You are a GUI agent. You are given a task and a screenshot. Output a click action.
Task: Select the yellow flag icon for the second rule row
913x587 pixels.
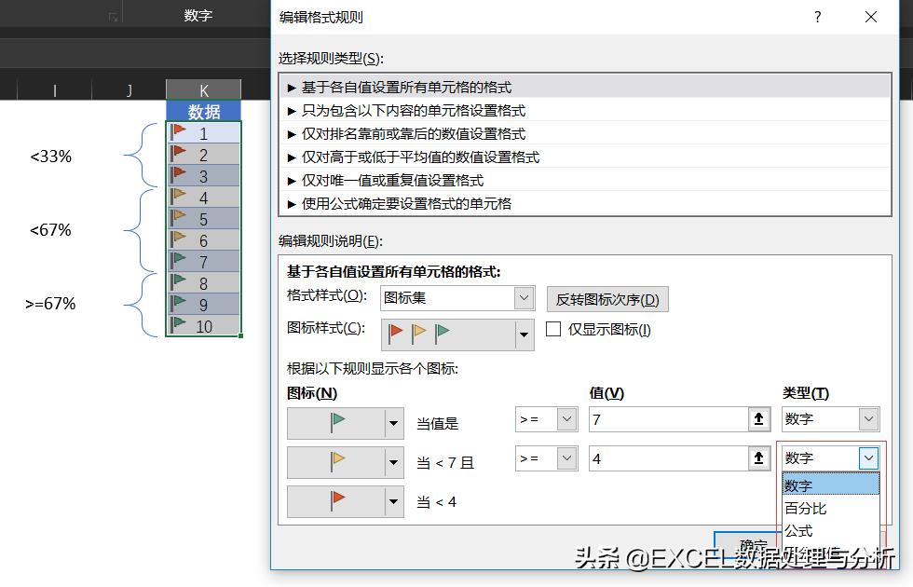coord(337,462)
